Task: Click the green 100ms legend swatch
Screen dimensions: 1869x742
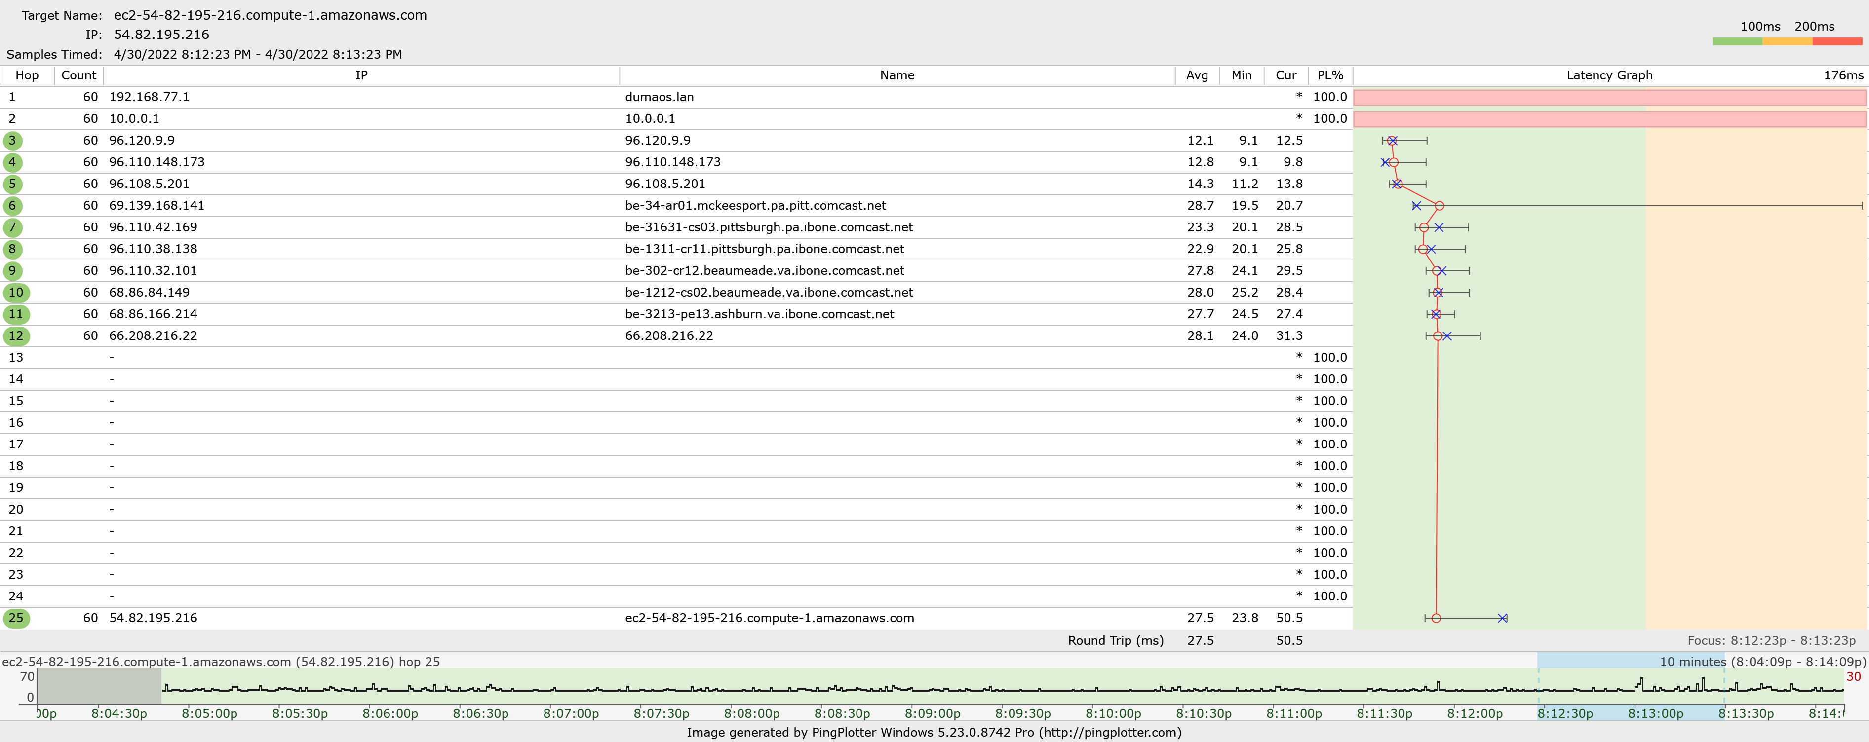Action: pyautogui.click(x=1737, y=41)
